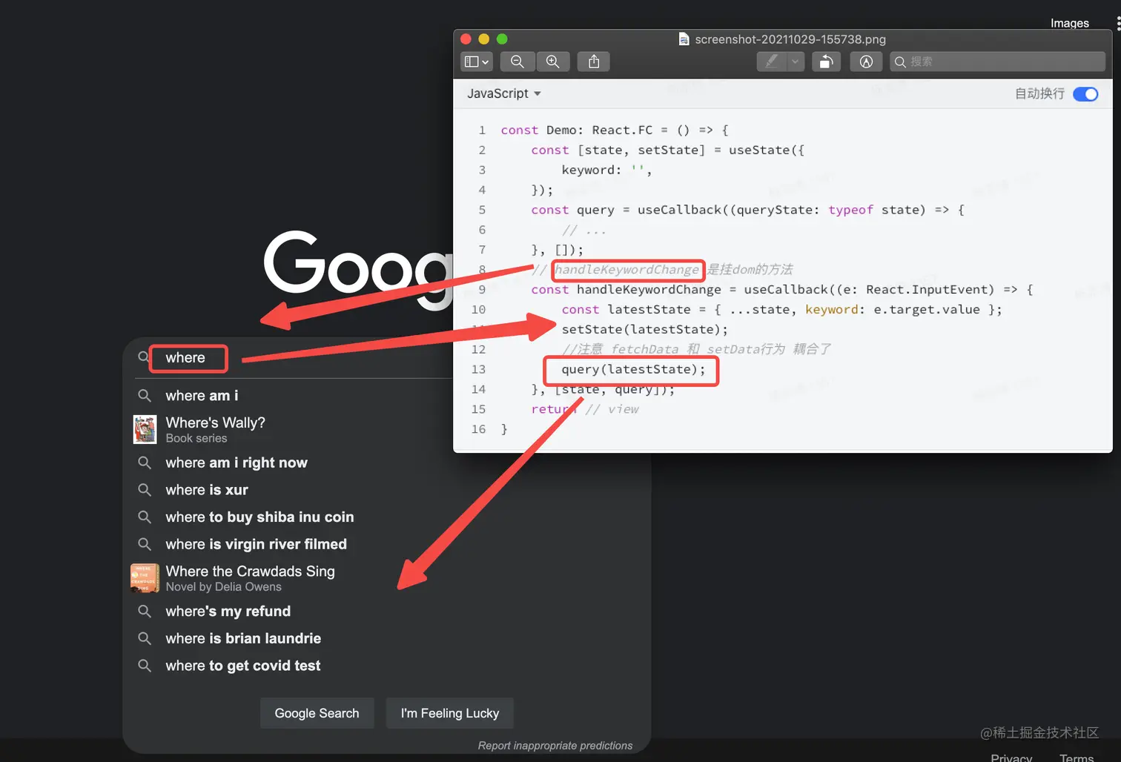
Task: Open the Terms footer link
Action: click(1077, 758)
